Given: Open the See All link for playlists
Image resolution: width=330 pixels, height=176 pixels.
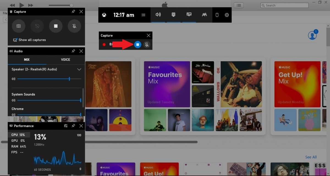Looking at the screenshot, I should (311, 157).
